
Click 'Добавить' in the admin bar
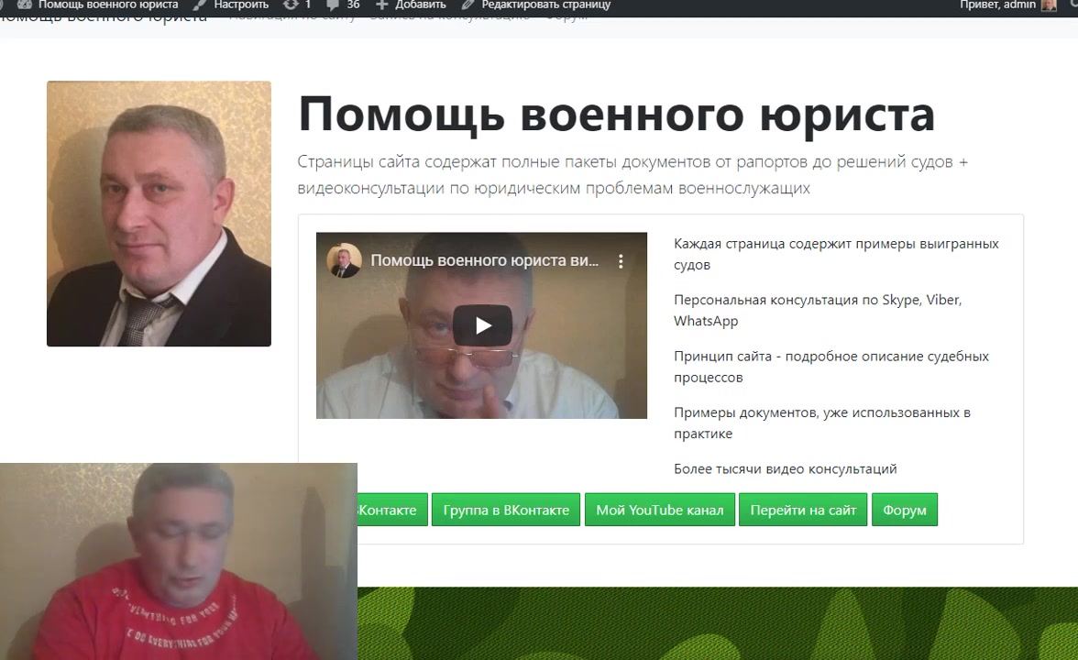pyautogui.click(x=420, y=5)
